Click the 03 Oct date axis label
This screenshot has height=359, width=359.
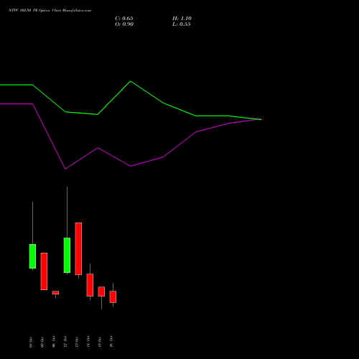coord(42,342)
